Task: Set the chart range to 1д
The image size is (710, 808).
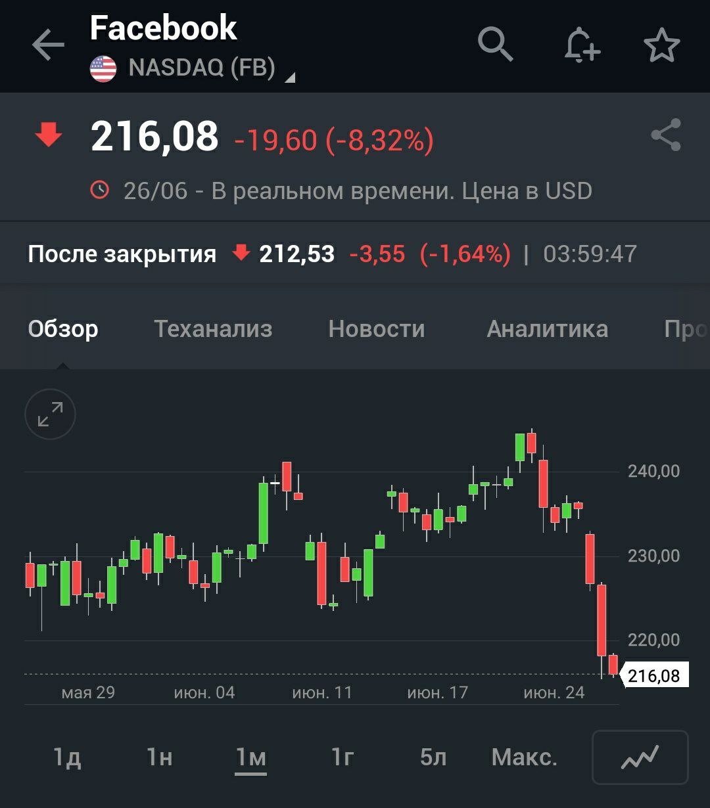Action: pyautogui.click(x=67, y=757)
